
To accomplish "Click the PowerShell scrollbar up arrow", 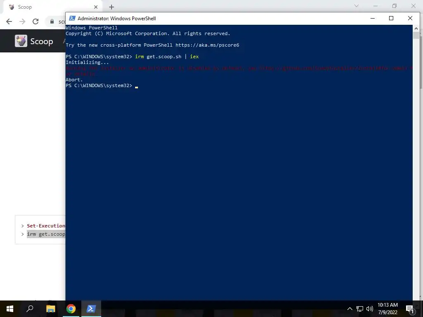I will pyautogui.click(x=416, y=28).
